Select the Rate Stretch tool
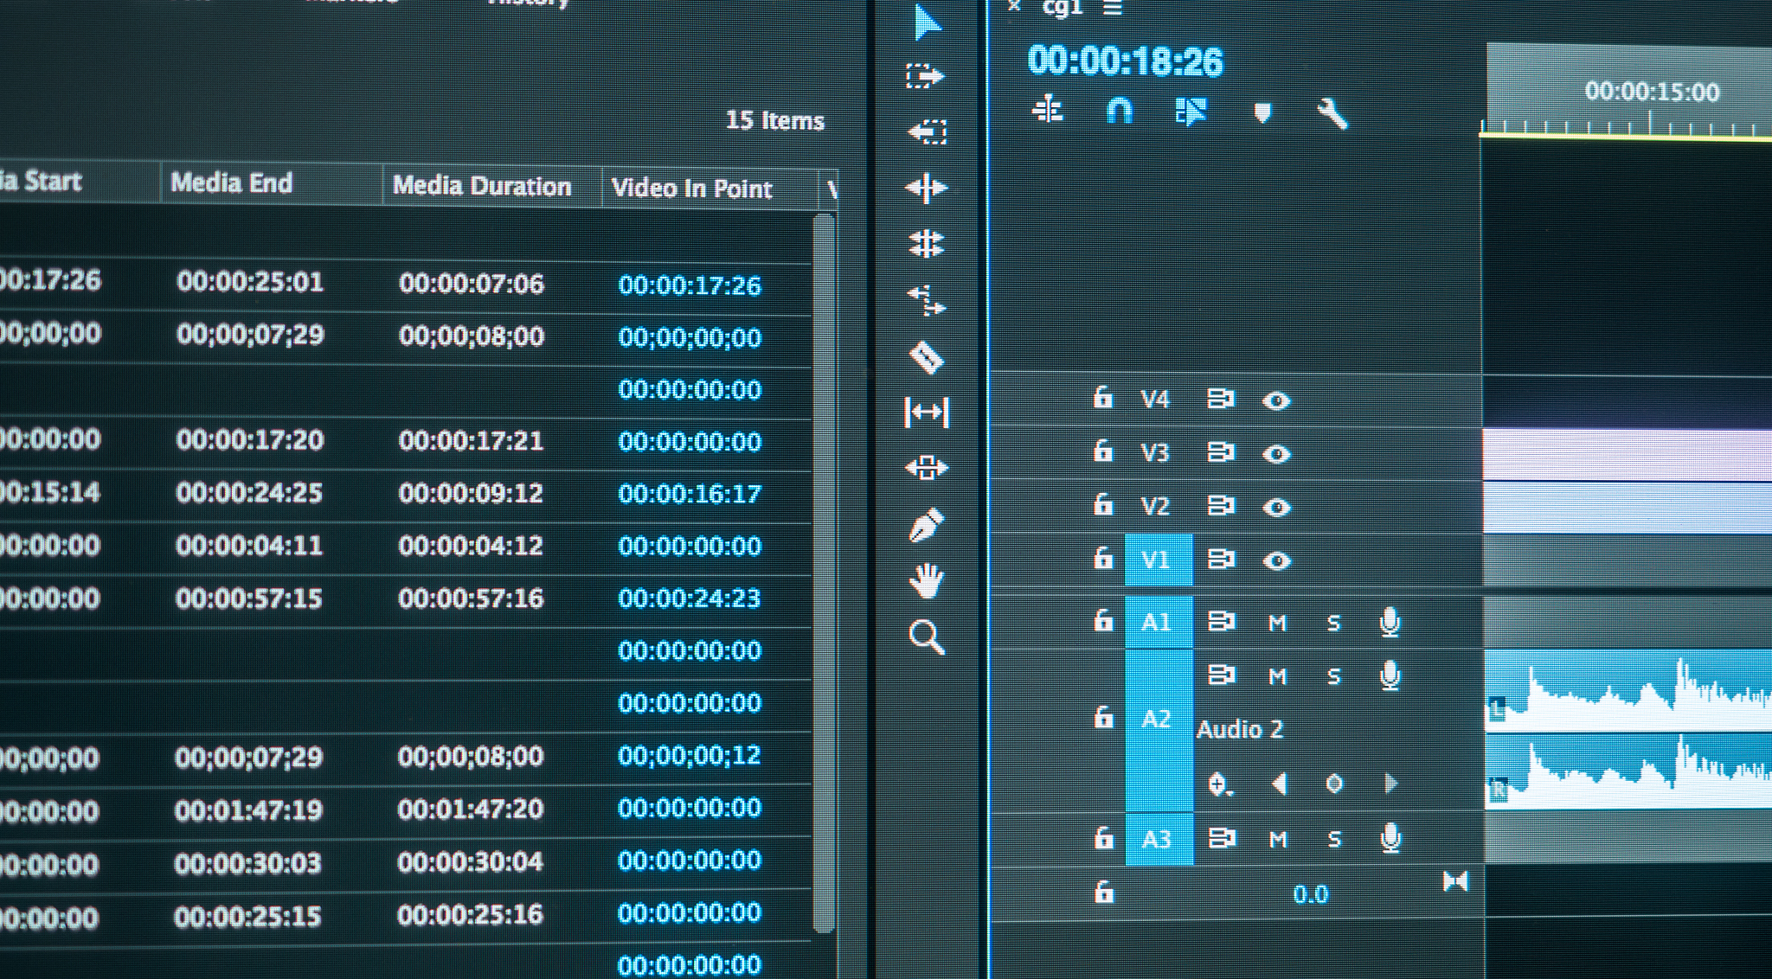The width and height of the screenshot is (1772, 979). click(926, 300)
